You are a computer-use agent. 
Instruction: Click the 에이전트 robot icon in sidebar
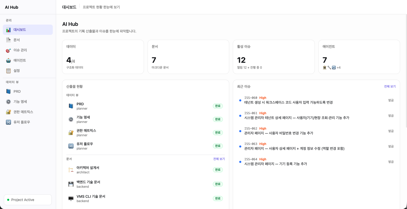click(8, 60)
